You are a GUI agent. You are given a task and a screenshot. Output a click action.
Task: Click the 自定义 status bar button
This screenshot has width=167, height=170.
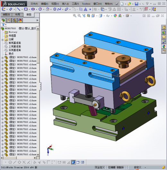point(137,167)
